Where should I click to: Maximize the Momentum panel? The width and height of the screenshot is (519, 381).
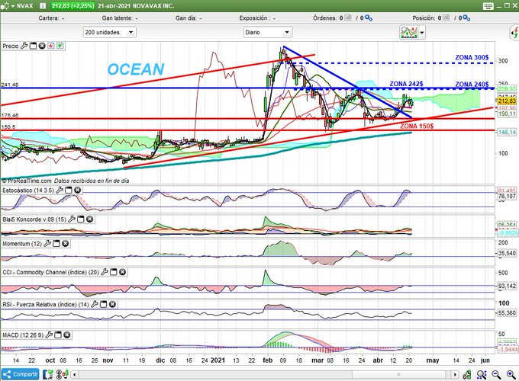pos(56,244)
